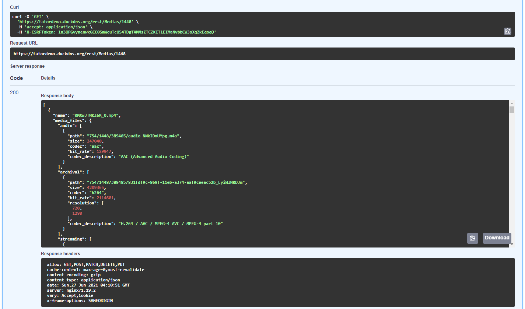Select the bit_rate value 2114601
This screenshot has height=309, width=525.
(x=106, y=197)
